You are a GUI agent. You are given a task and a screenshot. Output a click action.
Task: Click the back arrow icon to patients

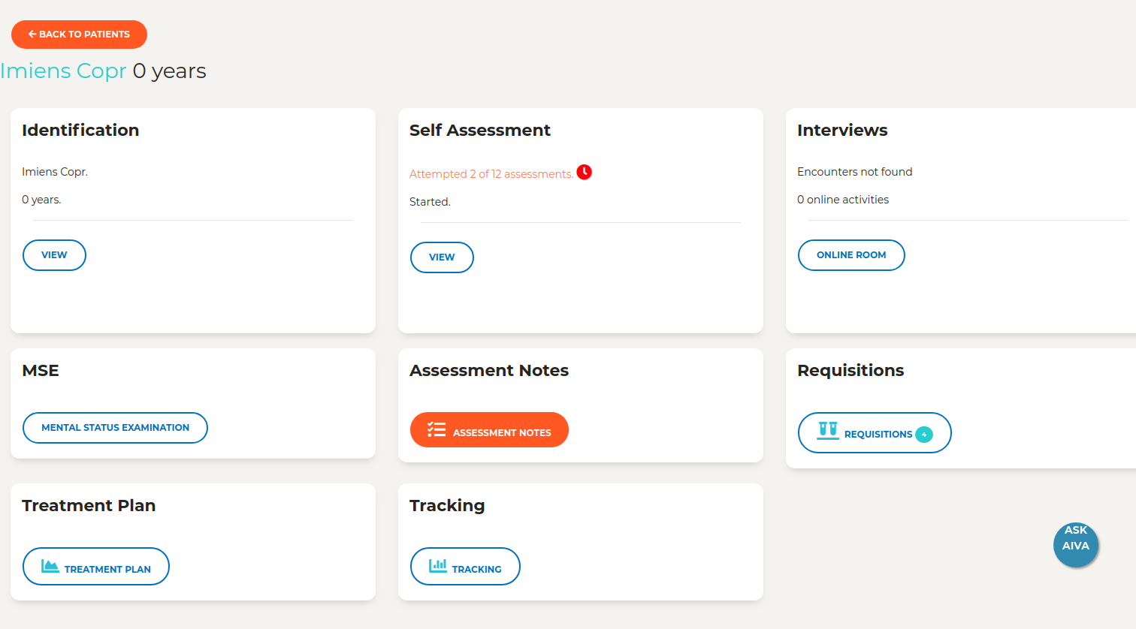[x=32, y=34]
